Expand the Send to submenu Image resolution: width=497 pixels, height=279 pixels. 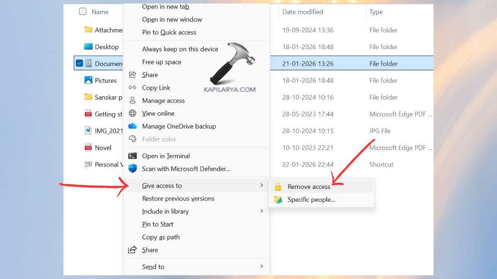(153, 267)
